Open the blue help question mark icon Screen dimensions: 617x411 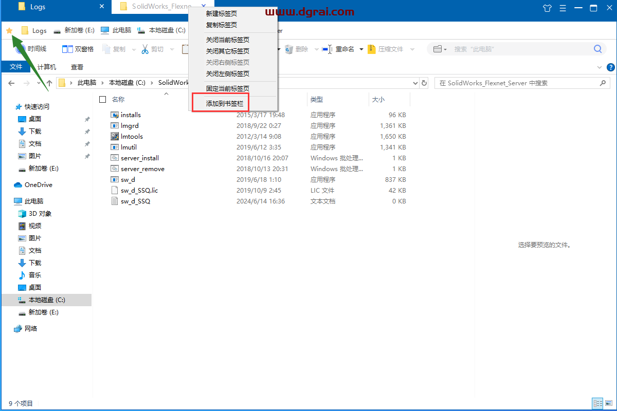(x=611, y=67)
